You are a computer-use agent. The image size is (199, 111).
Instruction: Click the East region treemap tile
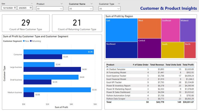[122, 30]
